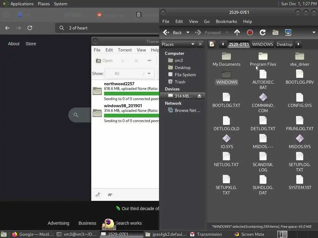Open File menu in file manager
The width and height of the screenshot is (318, 238).
click(x=166, y=21)
